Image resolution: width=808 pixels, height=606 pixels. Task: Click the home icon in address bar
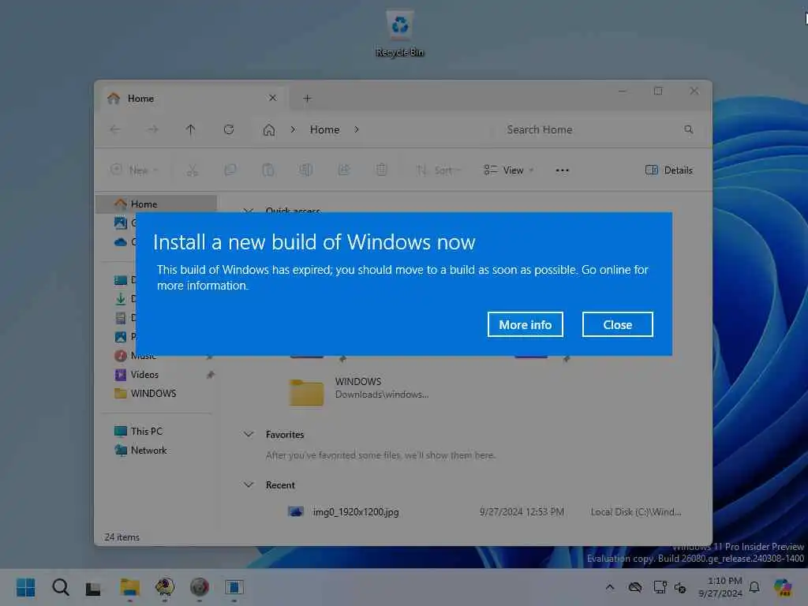[269, 130]
